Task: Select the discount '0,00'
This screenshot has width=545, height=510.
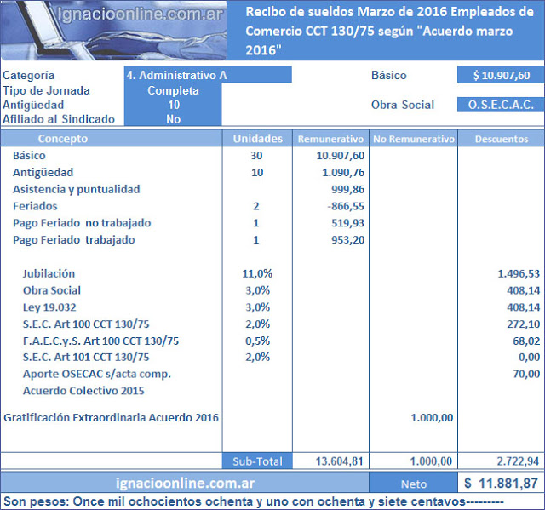Action: pyautogui.click(x=529, y=357)
